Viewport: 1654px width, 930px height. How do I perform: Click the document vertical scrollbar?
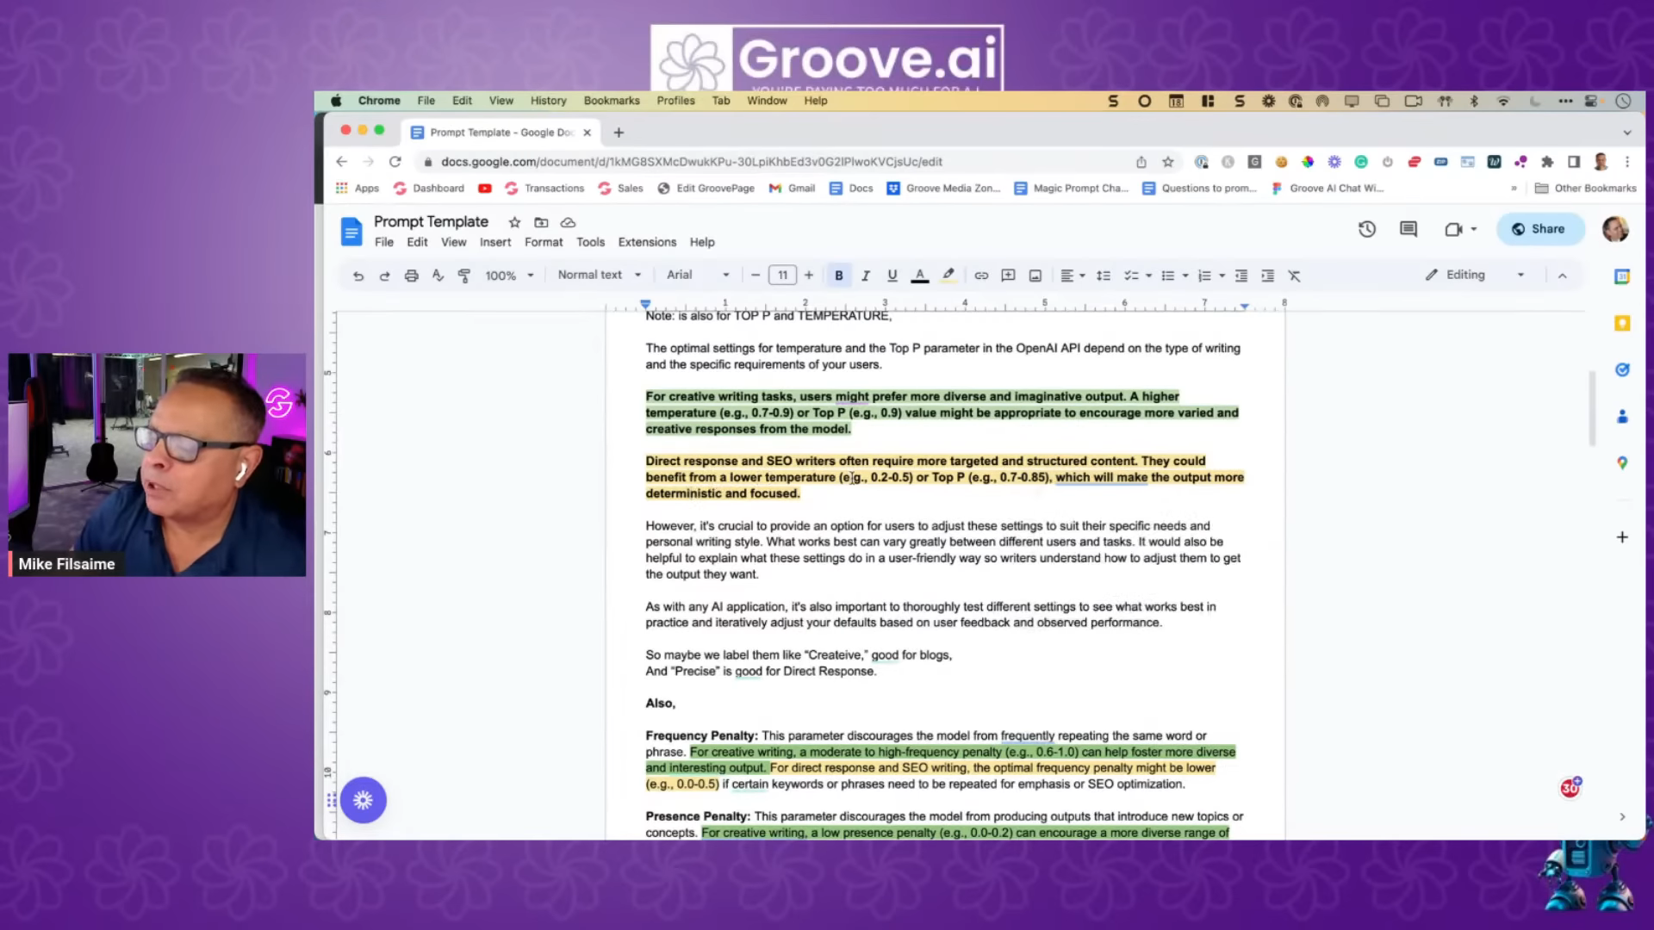[x=1592, y=408]
